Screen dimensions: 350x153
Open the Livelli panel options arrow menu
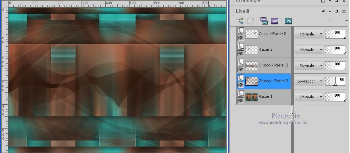[x=330, y=12]
